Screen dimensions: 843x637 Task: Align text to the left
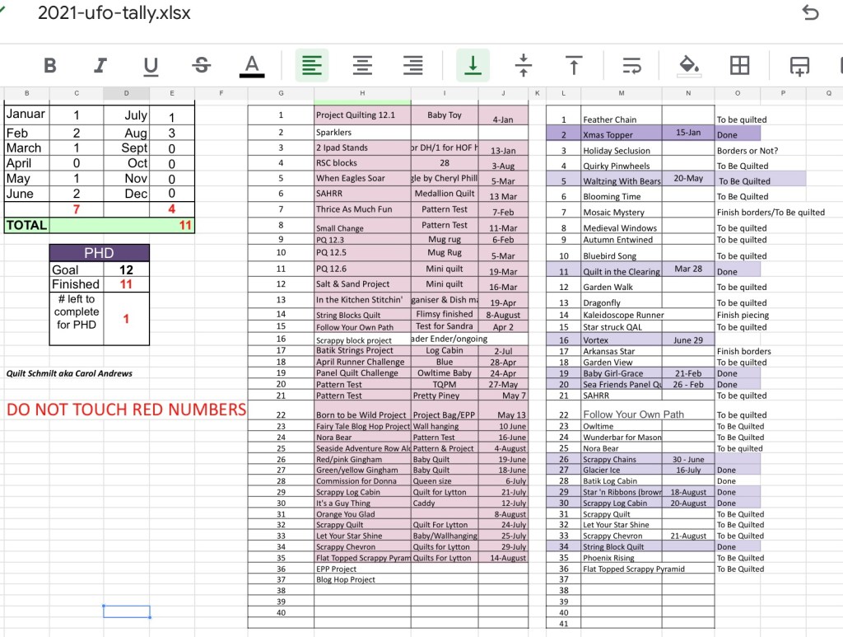[312, 65]
